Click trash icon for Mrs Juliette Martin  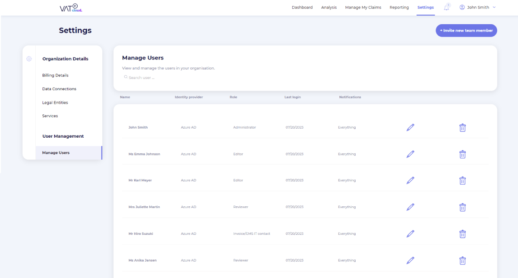(x=462, y=207)
